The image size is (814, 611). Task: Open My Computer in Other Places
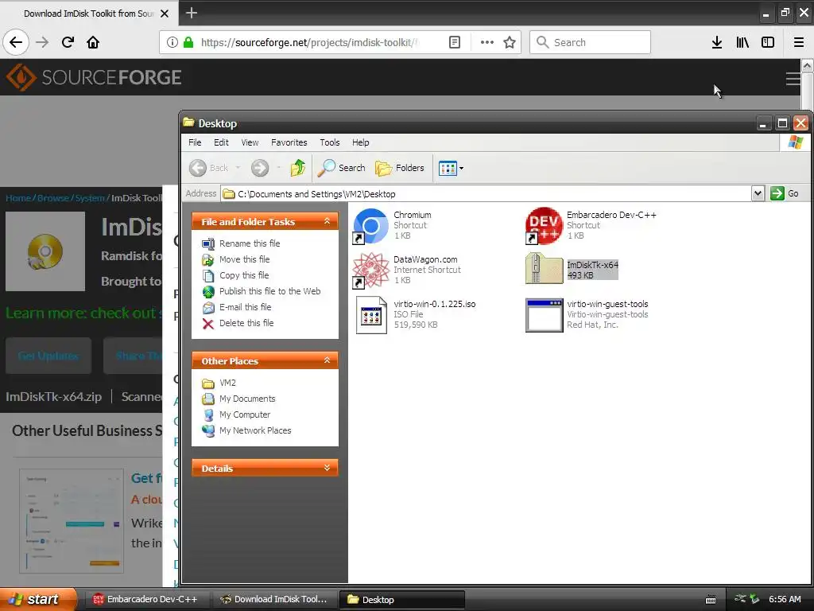click(245, 414)
